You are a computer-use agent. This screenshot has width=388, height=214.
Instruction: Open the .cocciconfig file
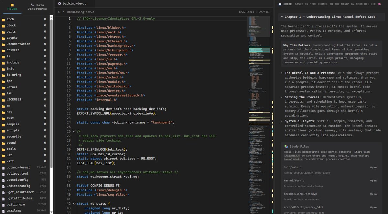[24, 180]
